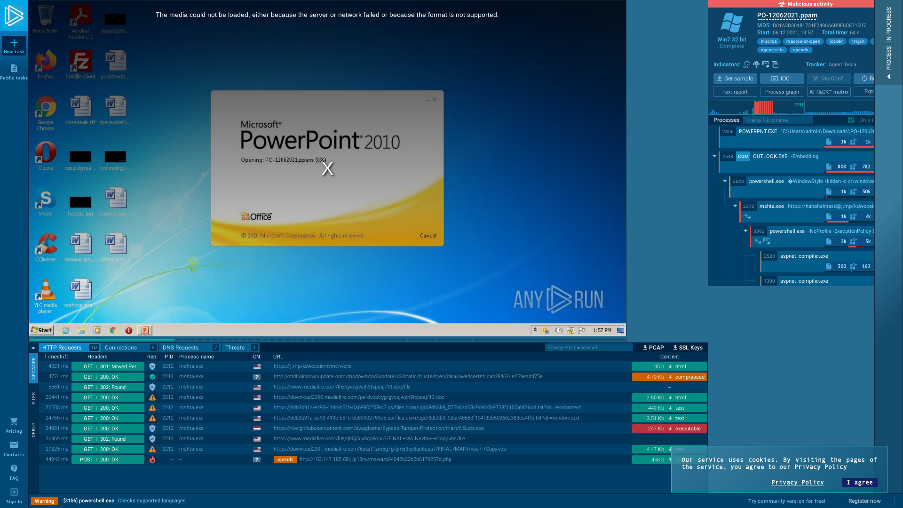Click the reputation warning icon for 13.doc row

click(x=152, y=397)
